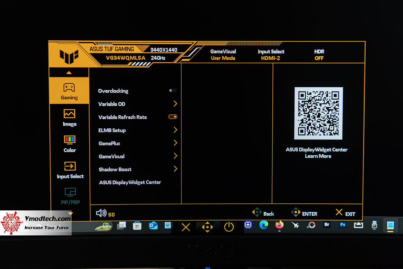
Task: Select the Overclocking menu entry
Action: click(113, 91)
